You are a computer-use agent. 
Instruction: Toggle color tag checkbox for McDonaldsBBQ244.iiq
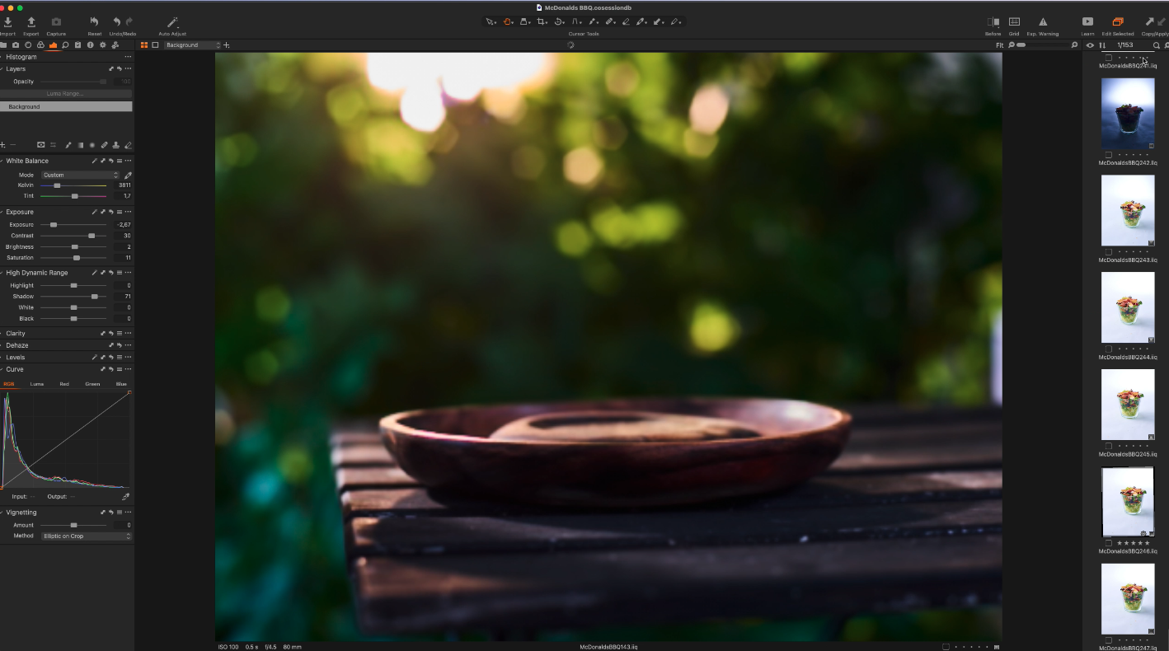click(1109, 349)
